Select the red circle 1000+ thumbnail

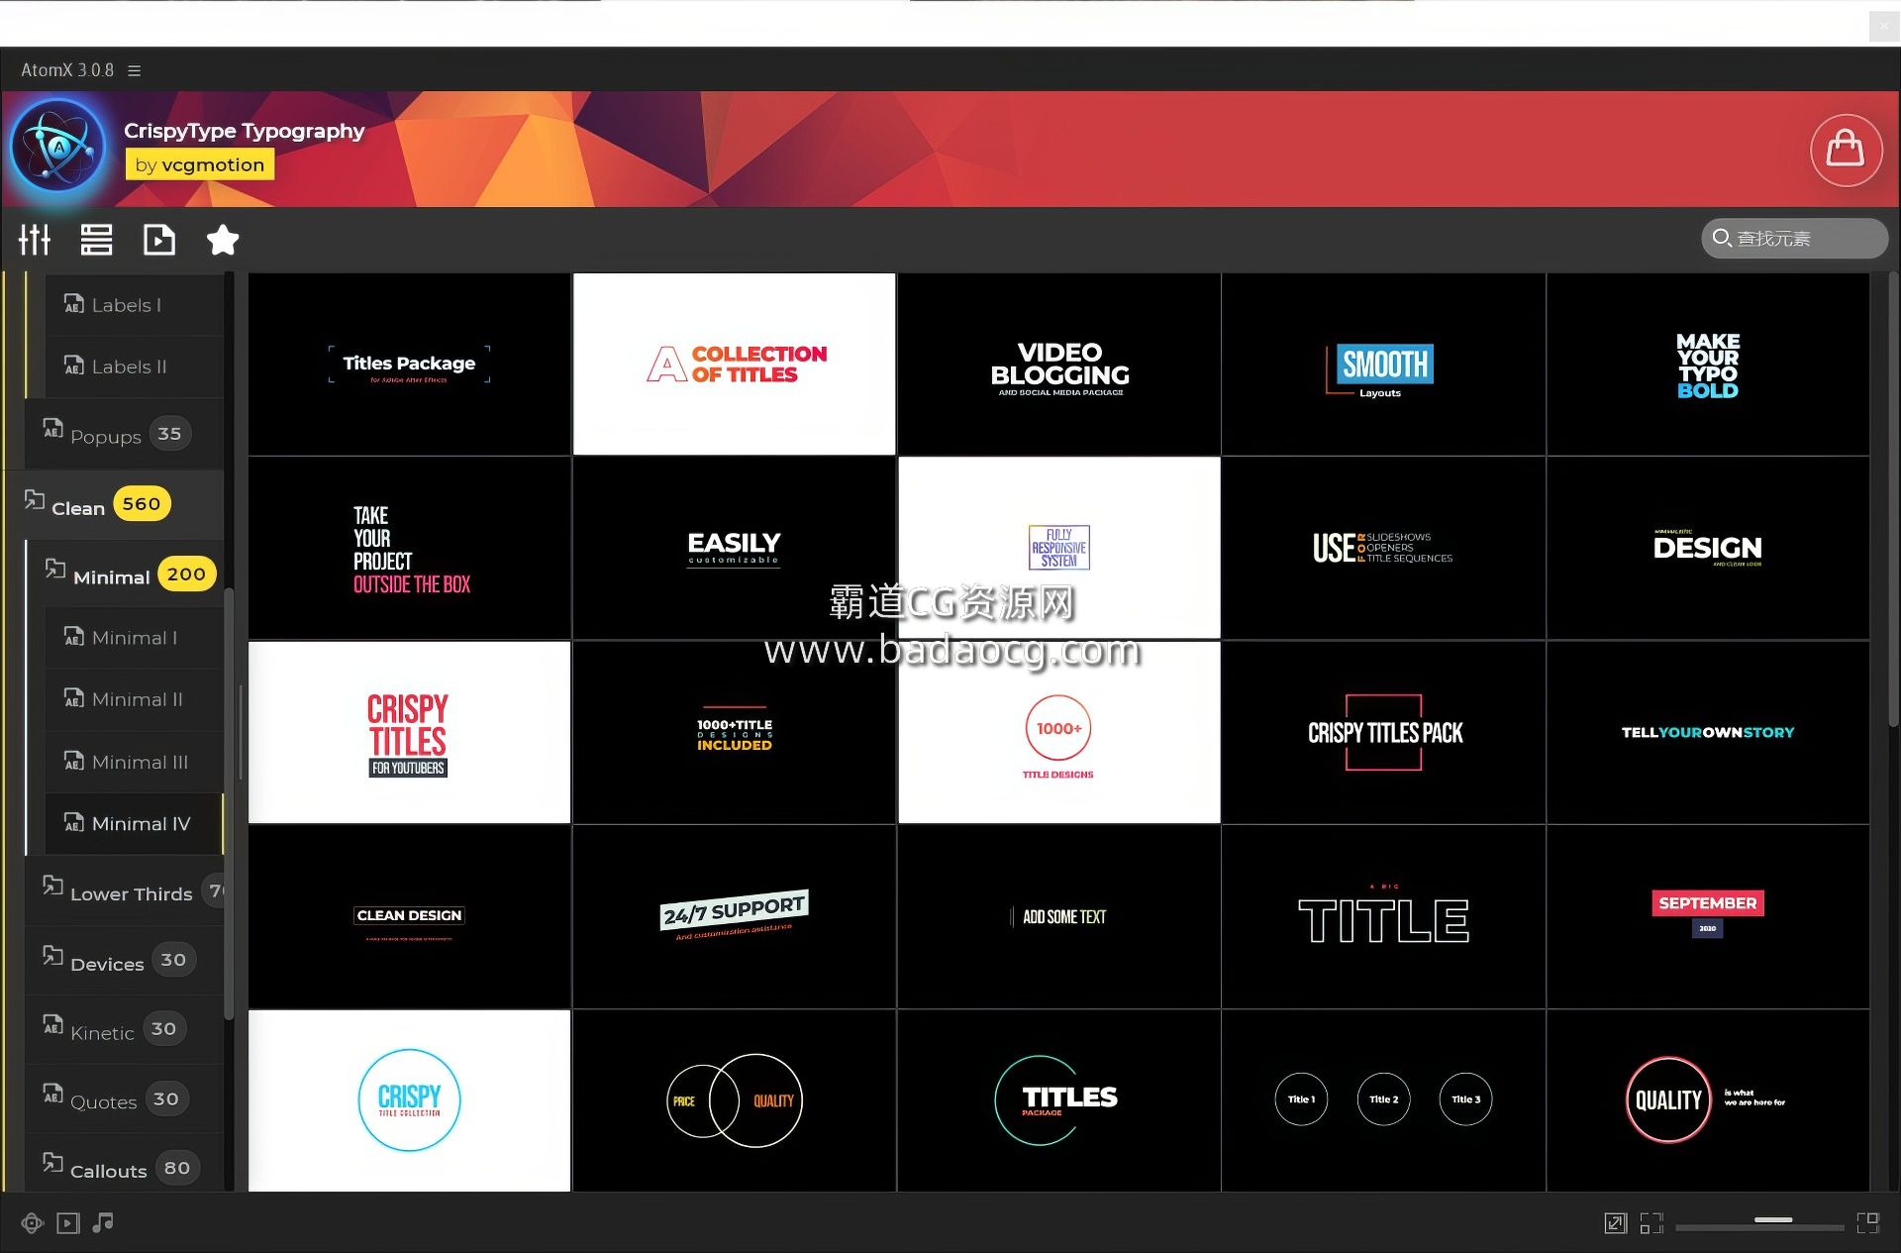1059,732
